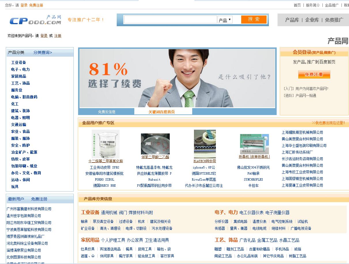Open 上海耀凯精密机械有限公司 company link
Image resolution: width=349 pixels, height=264 pixels.
click(x=302, y=132)
